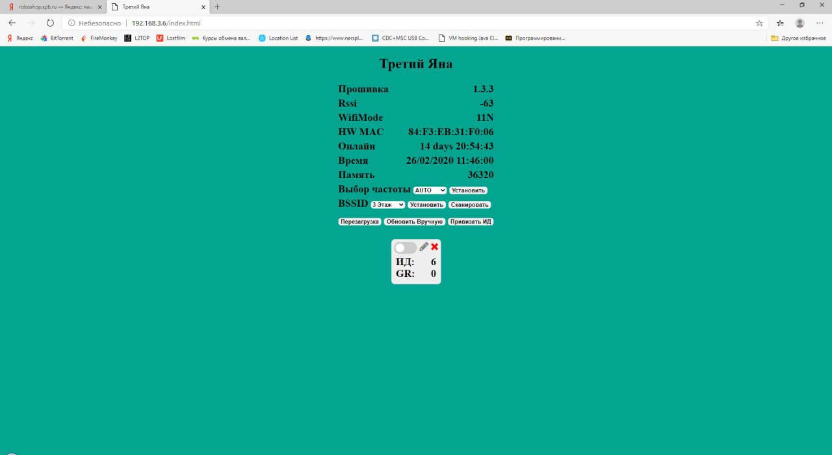Click the 'ИД:' label in device card
The image size is (832, 455).
[405, 262]
